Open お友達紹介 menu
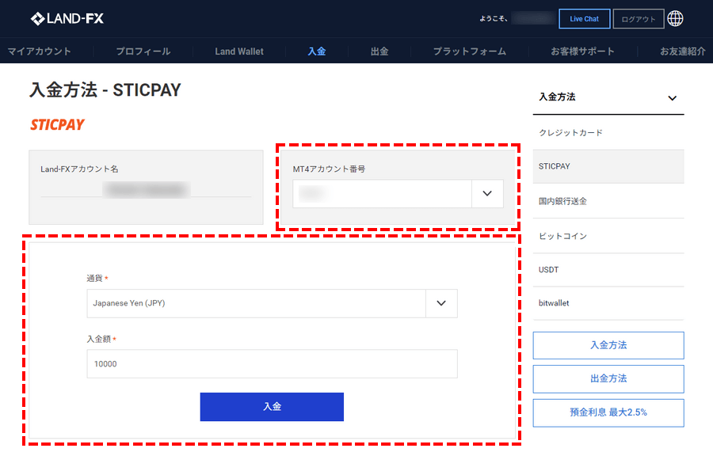This screenshot has height=452, width=713. [683, 51]
